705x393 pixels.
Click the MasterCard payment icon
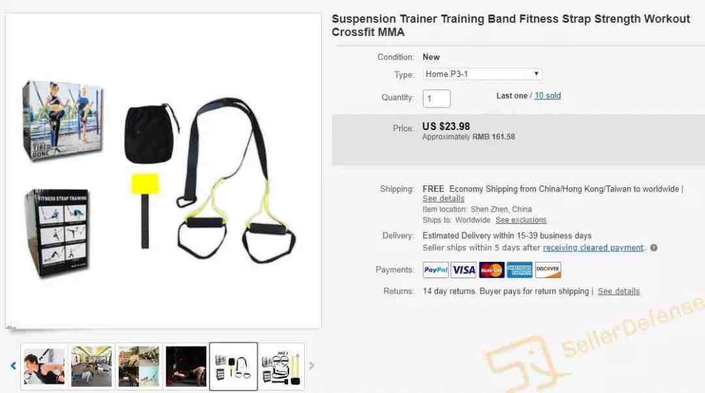click(492, 270)
